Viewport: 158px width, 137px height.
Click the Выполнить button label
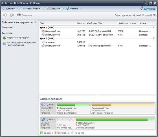[27, 16]
